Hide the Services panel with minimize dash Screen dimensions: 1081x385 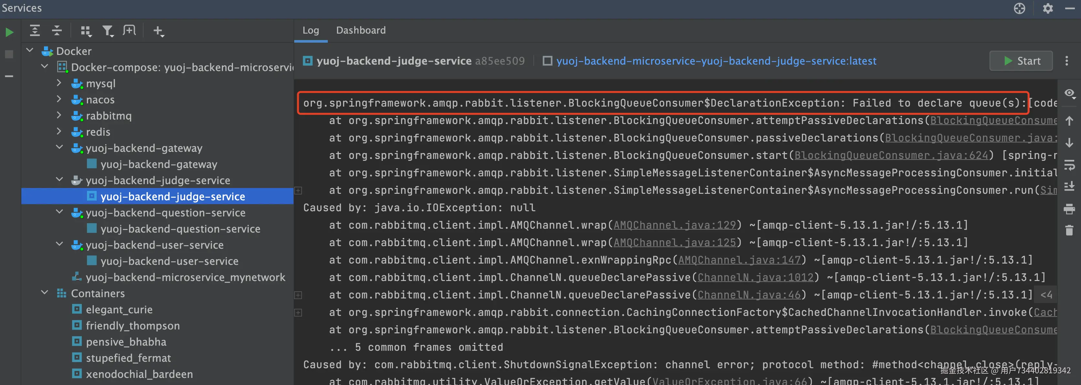click(1070, 8)
